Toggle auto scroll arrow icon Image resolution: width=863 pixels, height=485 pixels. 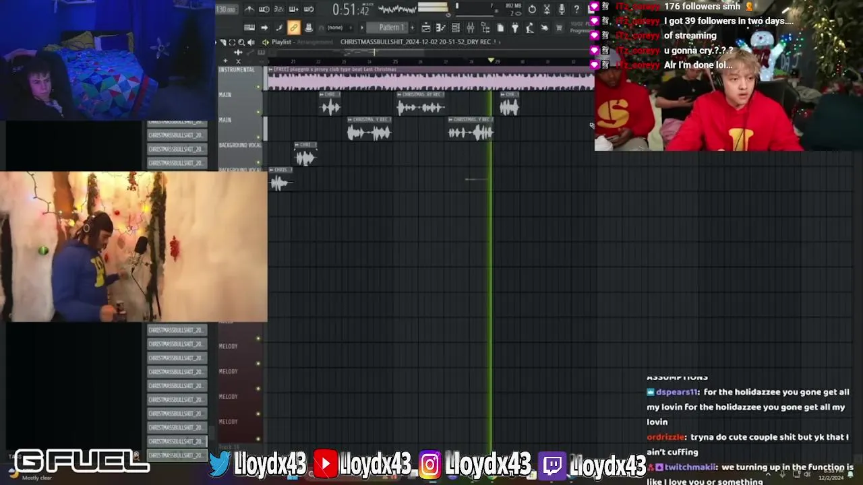264,28
